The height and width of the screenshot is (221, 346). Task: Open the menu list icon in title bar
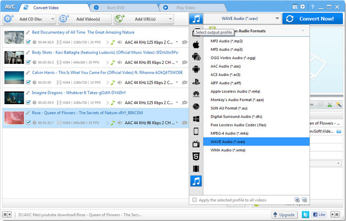tap(295, 7)
